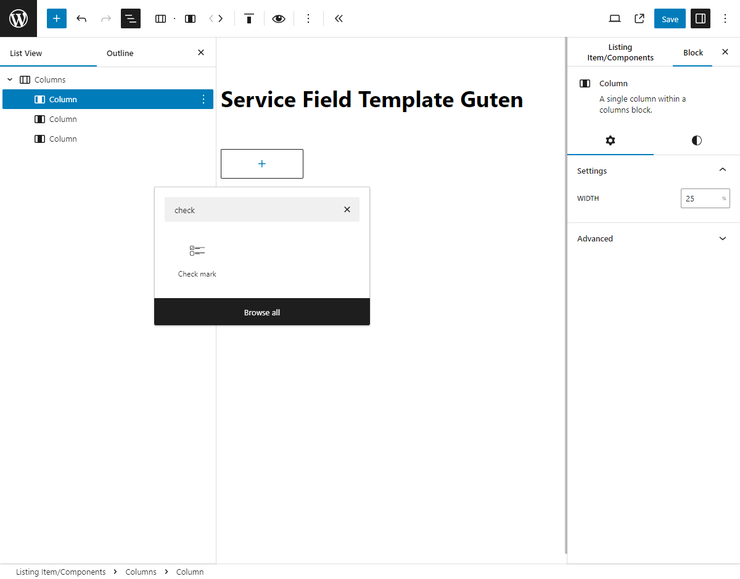Open the desktop preview laptop icon
This screenshot has width=740, height=579.
[x=614, y=18]
